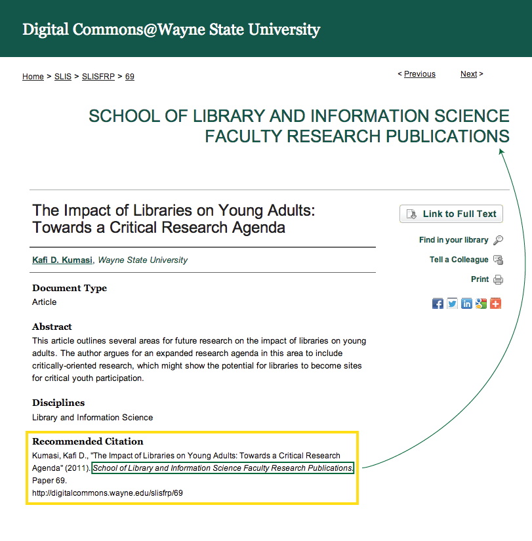Open Link to Full Text
Screen dimensions: 532x541
(451, 214)
